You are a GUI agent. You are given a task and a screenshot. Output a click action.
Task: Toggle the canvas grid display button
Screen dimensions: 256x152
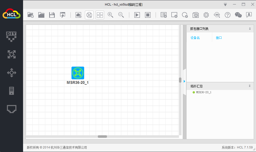100,15
